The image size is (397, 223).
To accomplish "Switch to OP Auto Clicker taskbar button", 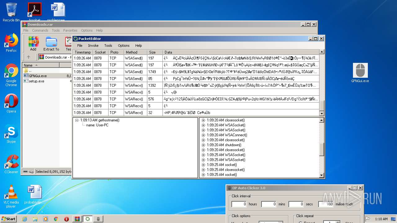I will [98, 219].
